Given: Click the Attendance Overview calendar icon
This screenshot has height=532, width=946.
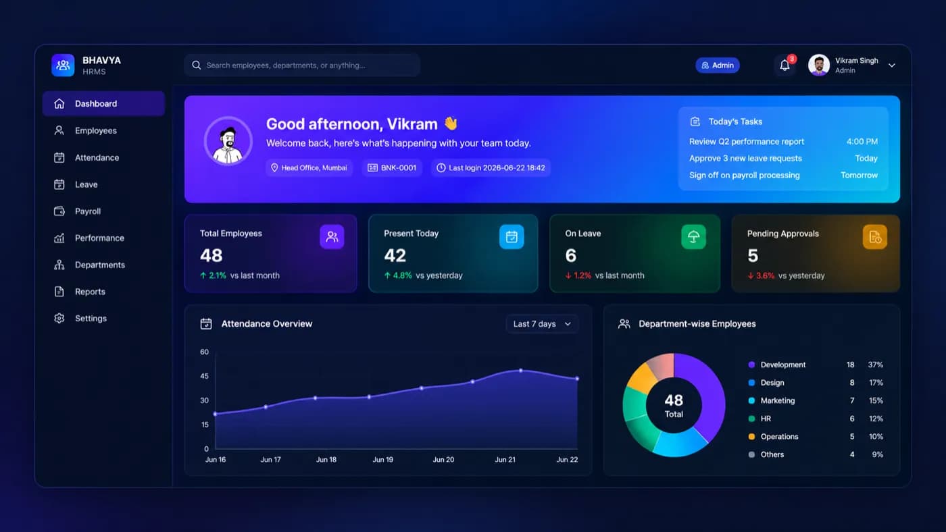Looking at the screenshot, I should point(206,324).
